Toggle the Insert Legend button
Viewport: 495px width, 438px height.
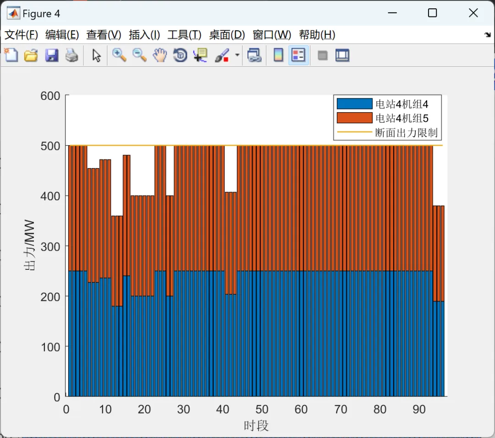(x=298, y=55)
